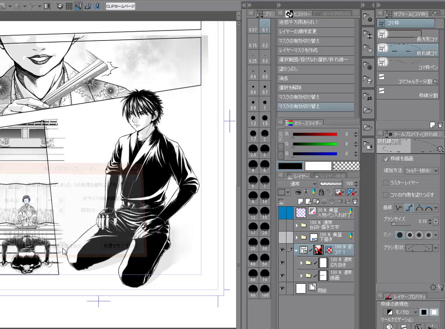The width and height of the screenshot is (445, 329).
Task: Click the new vector layer icon
Action: pos(308,201)
